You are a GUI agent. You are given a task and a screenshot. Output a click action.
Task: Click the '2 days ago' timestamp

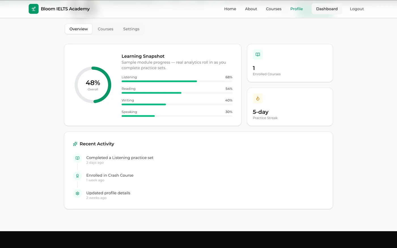[95, 163]
